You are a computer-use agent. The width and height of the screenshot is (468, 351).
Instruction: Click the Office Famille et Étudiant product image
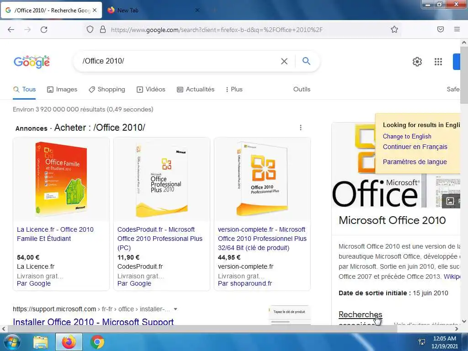(61, 179)
